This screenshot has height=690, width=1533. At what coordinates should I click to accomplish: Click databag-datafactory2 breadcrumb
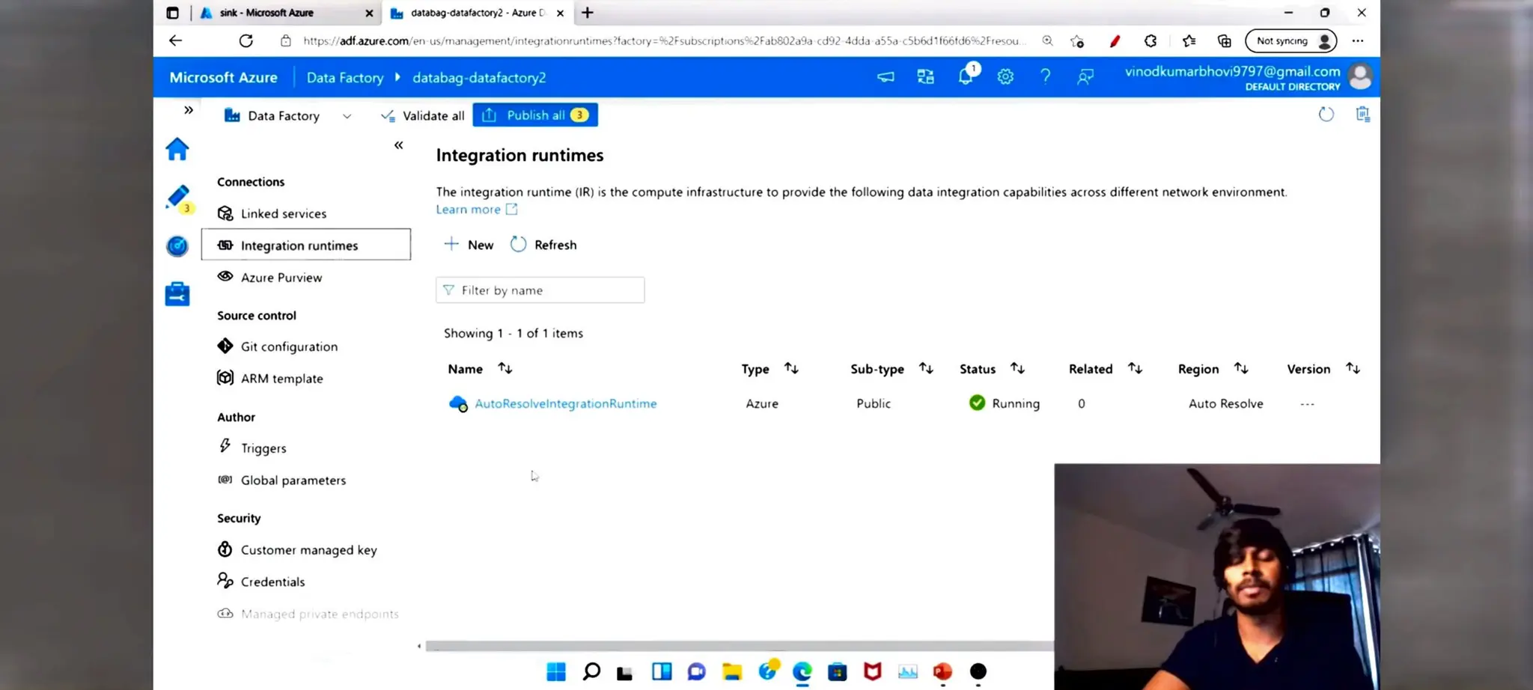coord(479,77)
